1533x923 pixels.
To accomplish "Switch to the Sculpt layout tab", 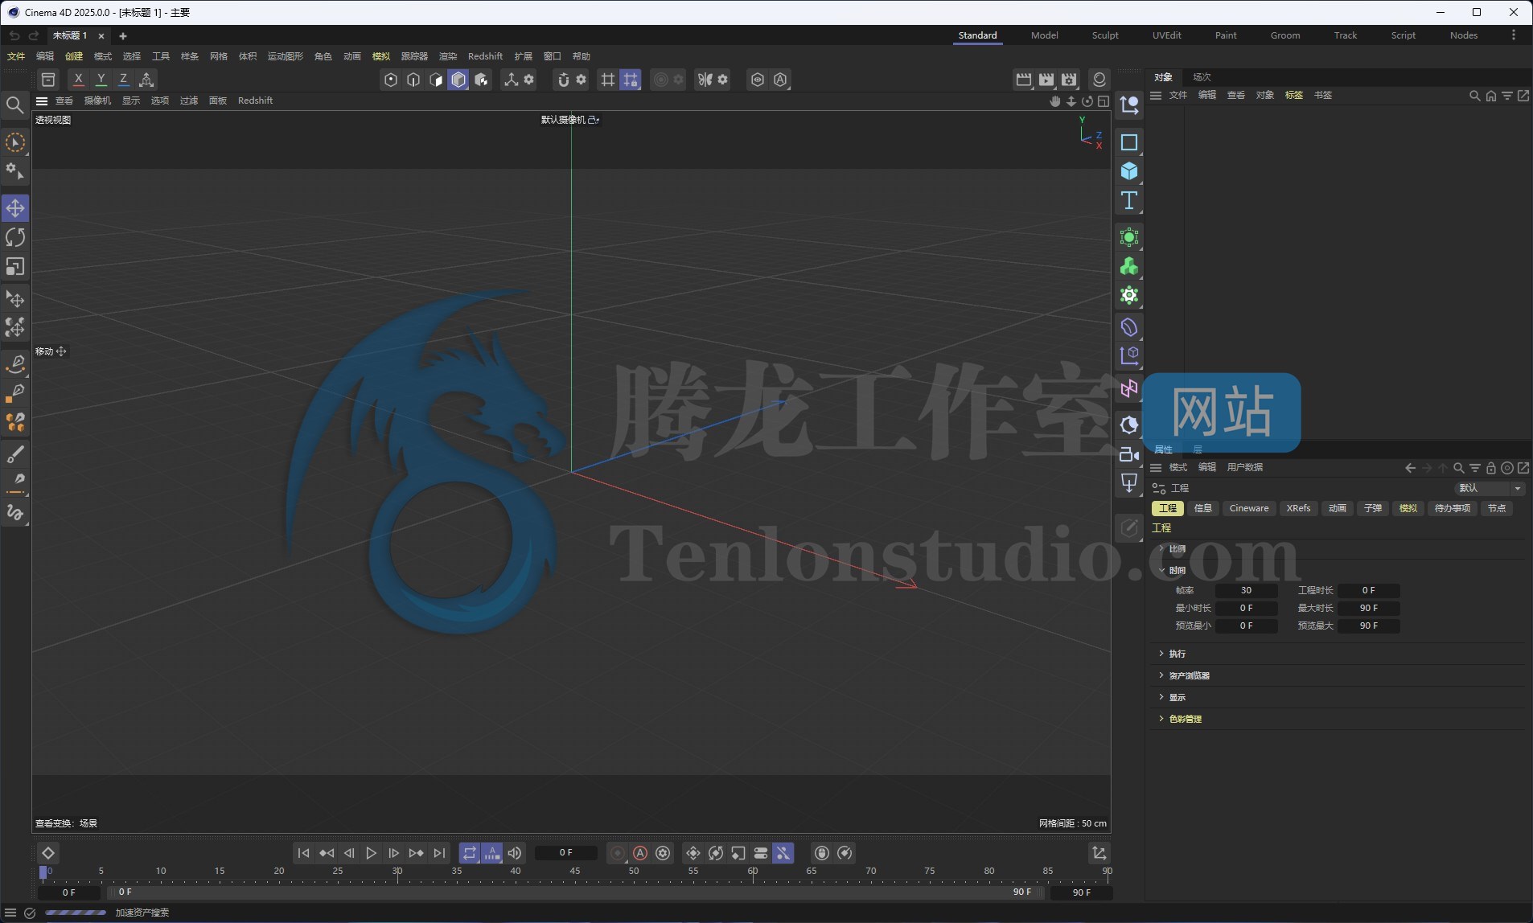I will (x=1104, y=35).
